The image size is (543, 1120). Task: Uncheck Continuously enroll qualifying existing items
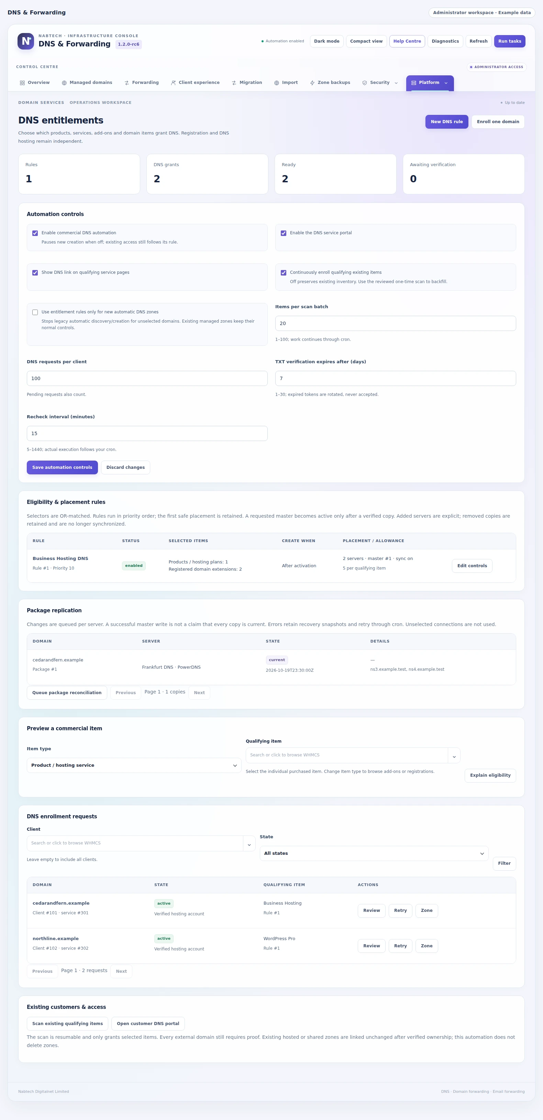pyautogui.click(x=284, y=273)
